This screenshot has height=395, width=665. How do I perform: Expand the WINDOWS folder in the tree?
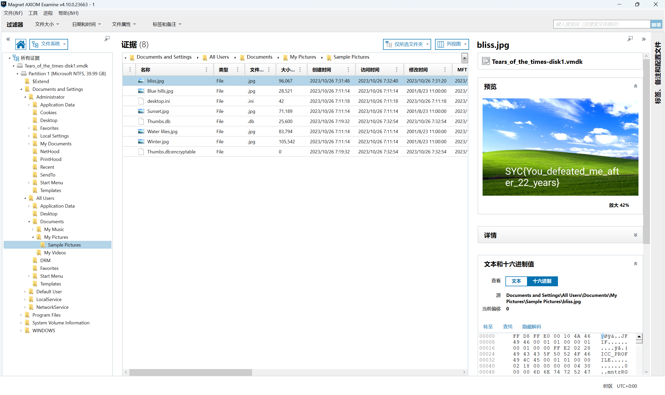[21, 330]
